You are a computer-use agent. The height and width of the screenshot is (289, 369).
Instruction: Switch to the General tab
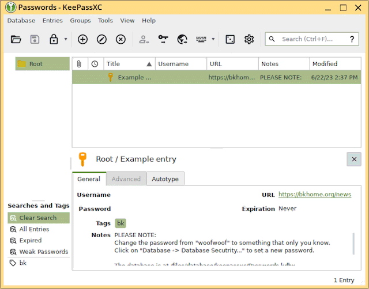tap(89, 179)
